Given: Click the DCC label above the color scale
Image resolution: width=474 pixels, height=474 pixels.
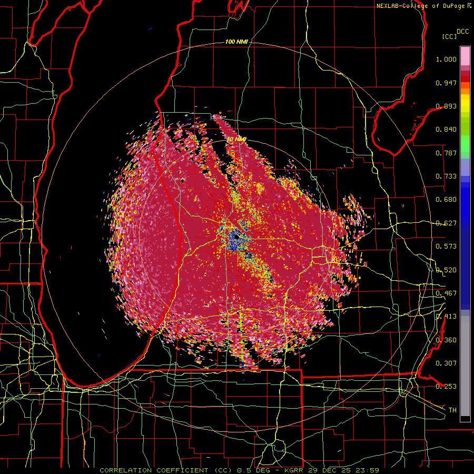Looking at the screenshot, I should pos(462,32).
